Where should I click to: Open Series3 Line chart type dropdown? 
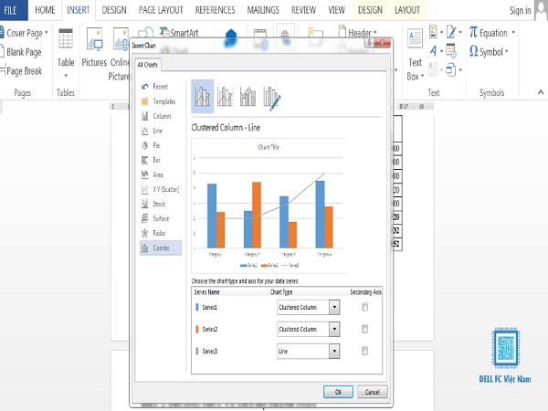[334, 352]
